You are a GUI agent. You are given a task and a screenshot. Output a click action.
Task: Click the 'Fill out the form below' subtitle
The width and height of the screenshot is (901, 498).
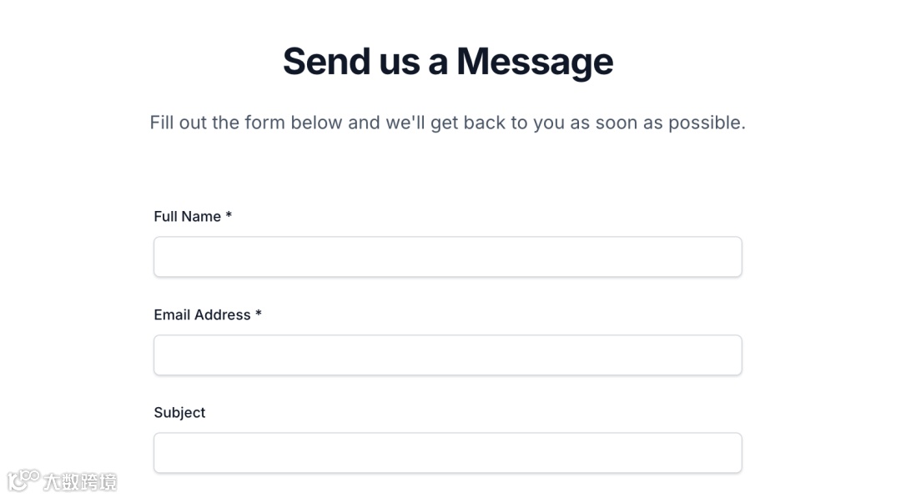coord(447,123)
